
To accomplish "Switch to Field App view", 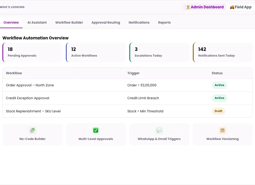I will [x=241, y=7].
